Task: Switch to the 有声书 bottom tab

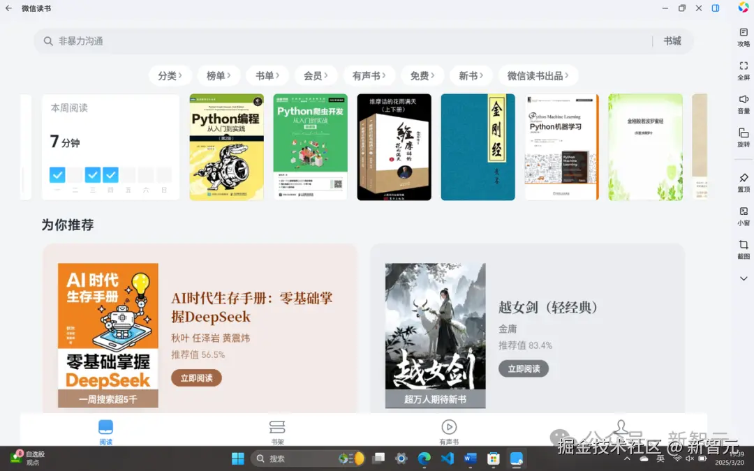Action: coord(449,432)
